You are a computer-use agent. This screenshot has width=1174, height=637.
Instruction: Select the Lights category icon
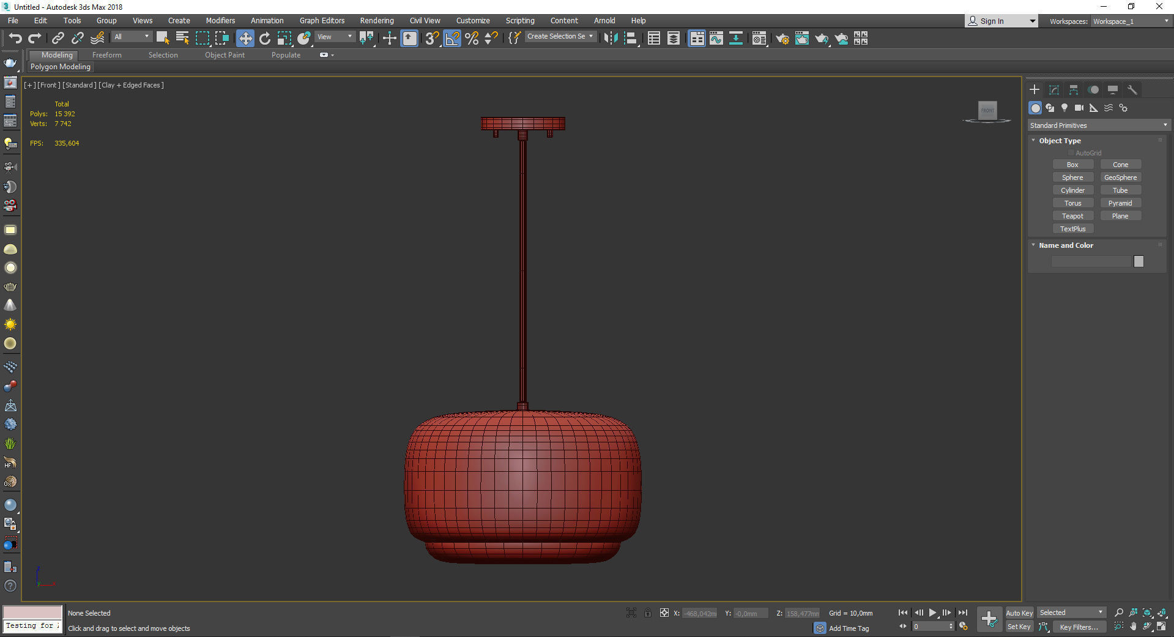1064,108
